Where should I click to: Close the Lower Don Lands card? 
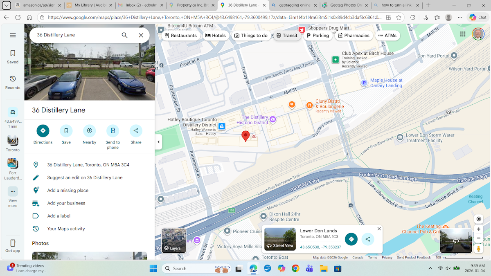point(379,229)
